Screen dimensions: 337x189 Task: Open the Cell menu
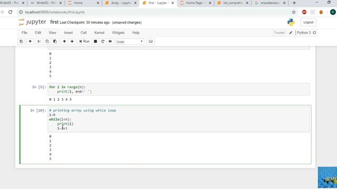pyautogui.click(x=83, y=33)
